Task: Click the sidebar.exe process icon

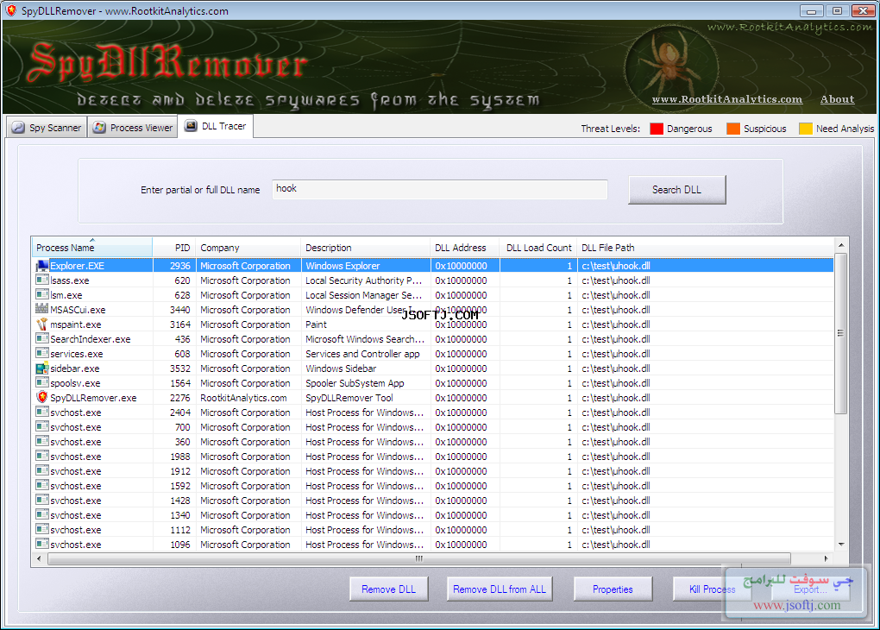Action: (42, 369)
